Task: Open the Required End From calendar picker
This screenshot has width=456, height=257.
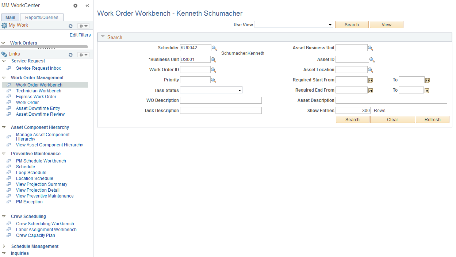Action: coord(370,91)
